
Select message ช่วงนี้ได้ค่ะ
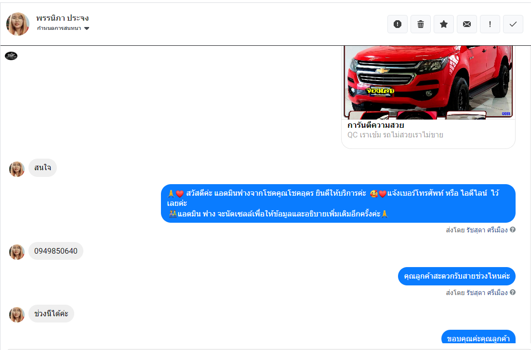click(51, 314)
